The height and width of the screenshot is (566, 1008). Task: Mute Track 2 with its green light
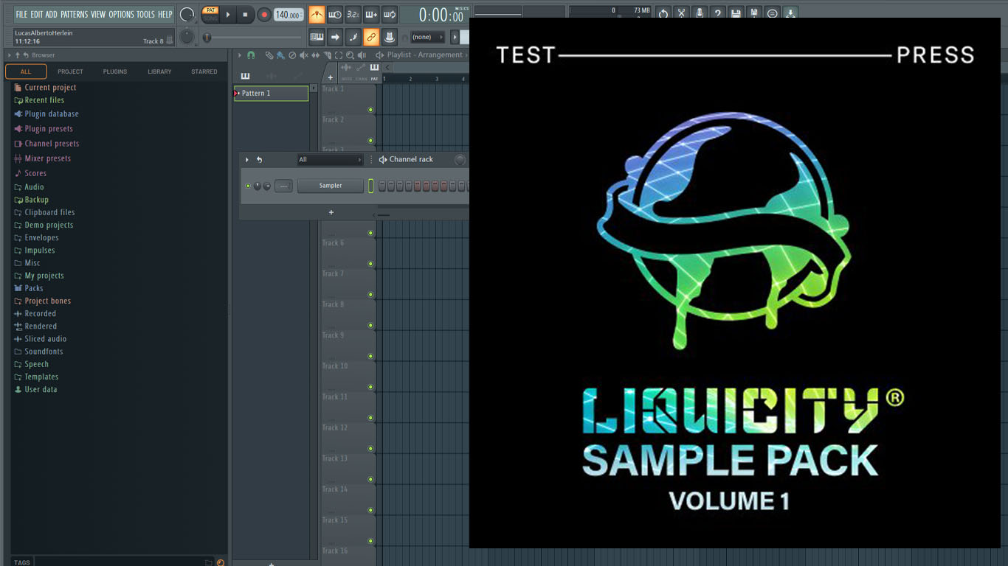(370, 141)
